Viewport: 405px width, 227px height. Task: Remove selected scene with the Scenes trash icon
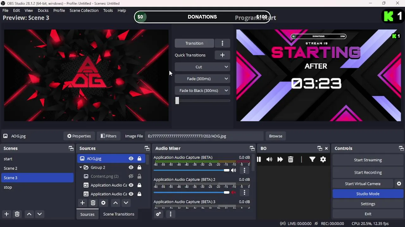tap(17, 214)
